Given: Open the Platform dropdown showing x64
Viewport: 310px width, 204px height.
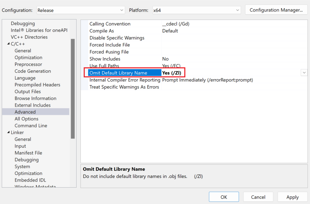Looking at the screenshot, I should pos(196,10).
